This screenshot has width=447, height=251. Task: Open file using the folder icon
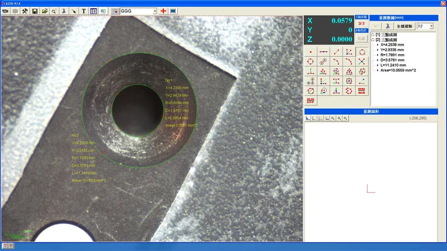click(x=44, y=11)
